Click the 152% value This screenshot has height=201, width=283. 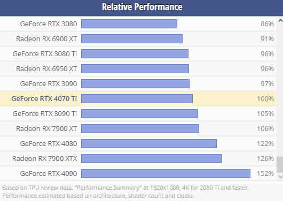click(265, 174)
